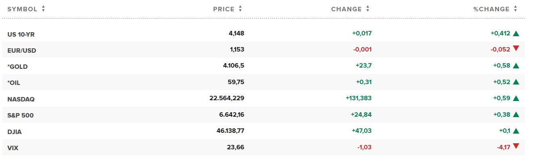Click the green up arrow for DJIA
533x163 pixels.
click(x=516, y=131)
